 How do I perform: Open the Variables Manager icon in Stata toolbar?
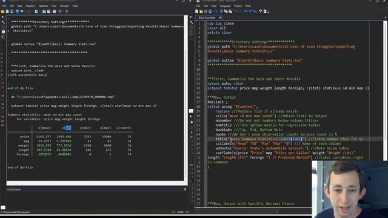[54, 12]
